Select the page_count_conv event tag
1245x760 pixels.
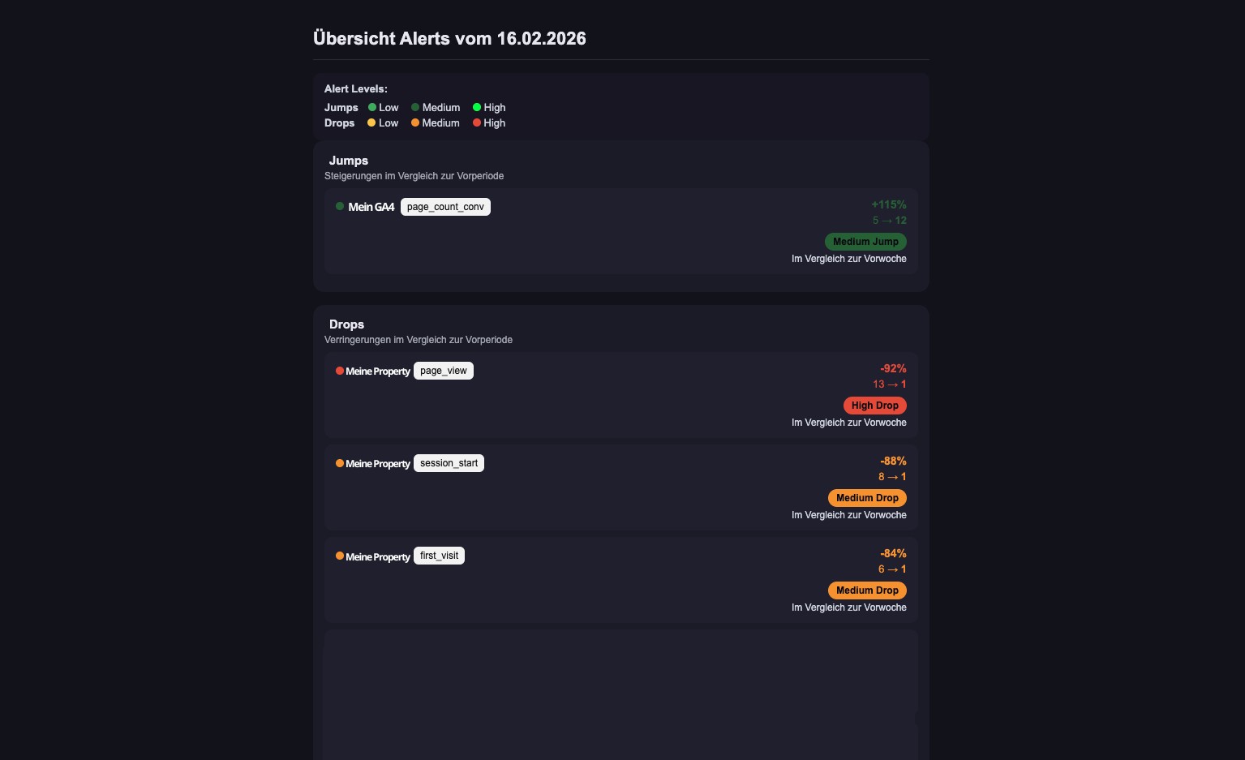point(445,207)
